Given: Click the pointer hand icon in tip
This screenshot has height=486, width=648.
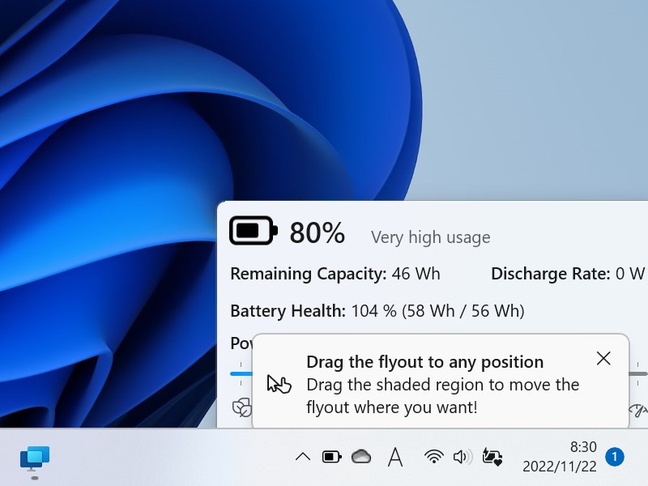Looking at the screenshot, I should coord(279,384).
